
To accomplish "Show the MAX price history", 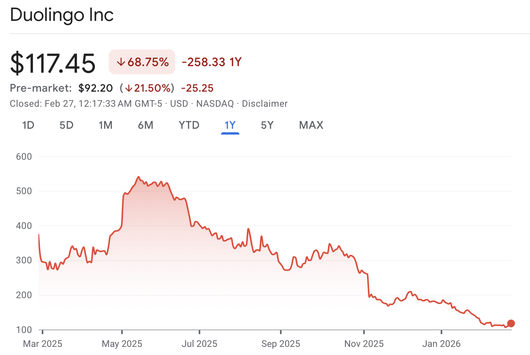I will coord(311,125).
